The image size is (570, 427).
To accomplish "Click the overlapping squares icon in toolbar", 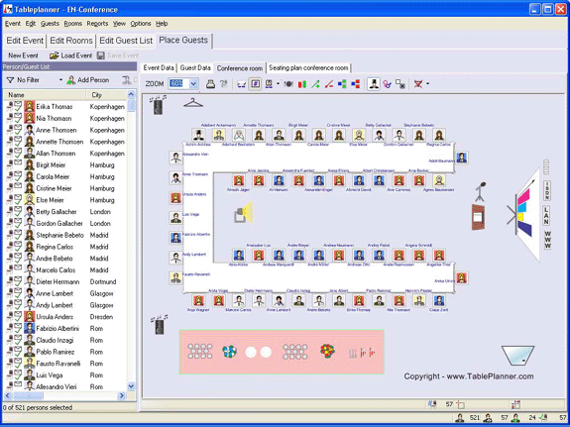I will (400, 84).
